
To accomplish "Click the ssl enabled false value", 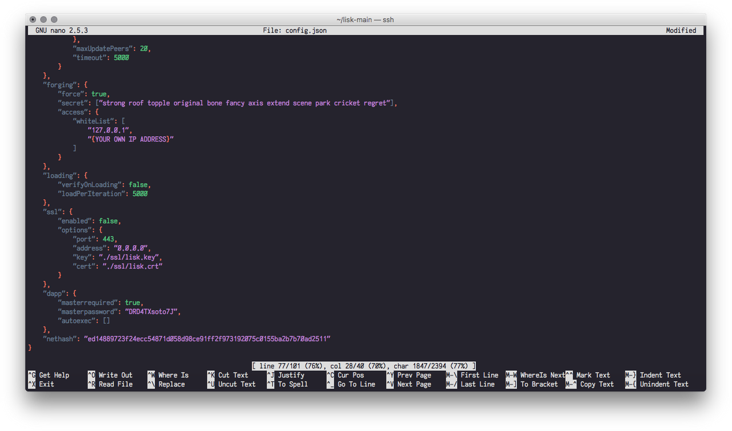I will coord(108,221).
